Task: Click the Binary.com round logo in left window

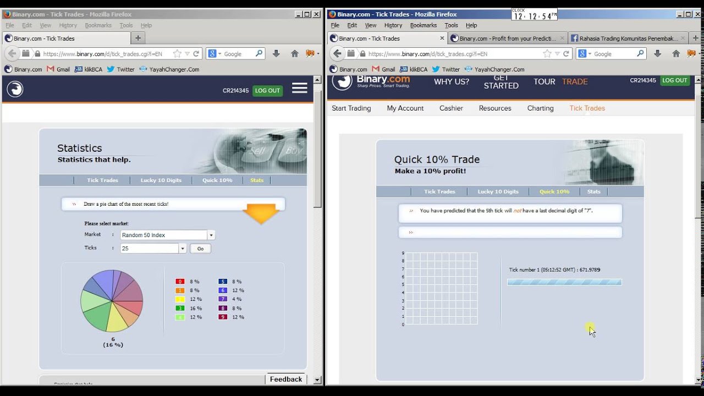Action: point(15,89)
